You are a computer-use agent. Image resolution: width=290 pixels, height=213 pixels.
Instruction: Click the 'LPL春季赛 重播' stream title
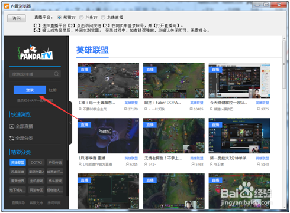[92, 158]
